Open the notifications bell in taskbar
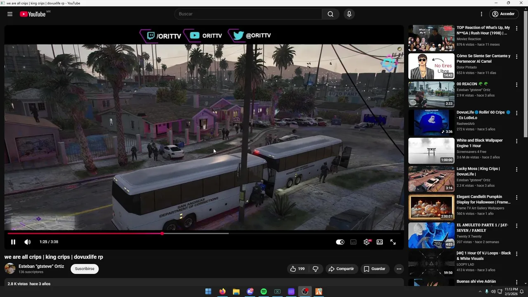This screenshot has width=528, height=297. coord(521,292)
